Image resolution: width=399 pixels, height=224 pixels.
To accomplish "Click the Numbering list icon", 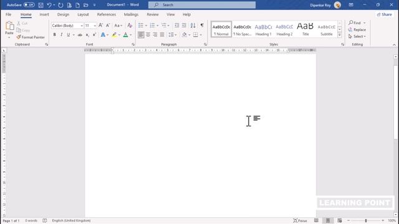I will click(x=152, y=26).
